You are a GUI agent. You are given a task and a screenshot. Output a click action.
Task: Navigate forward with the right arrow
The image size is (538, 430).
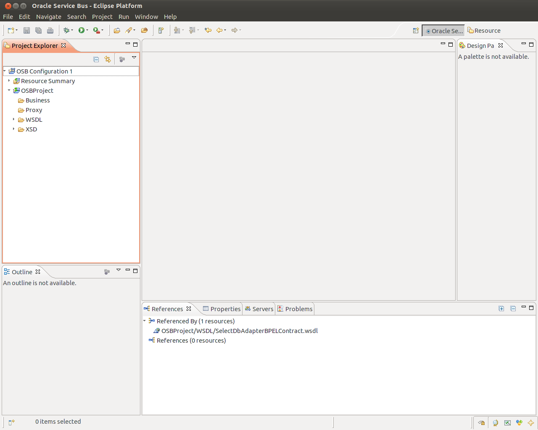234,30
